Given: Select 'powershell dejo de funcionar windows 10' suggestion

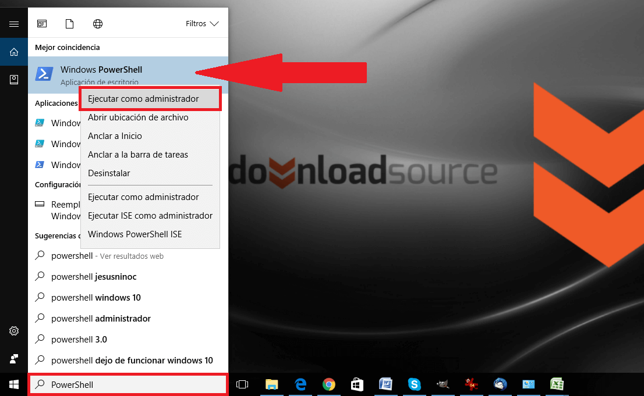Looking at the screenshot, I should 128,361.
